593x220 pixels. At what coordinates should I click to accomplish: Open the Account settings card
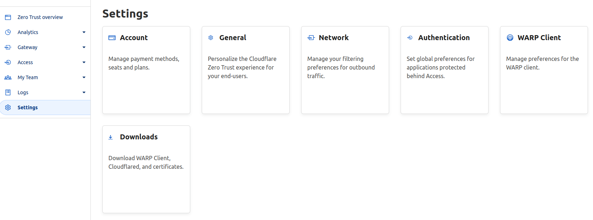tap(146, 70)
